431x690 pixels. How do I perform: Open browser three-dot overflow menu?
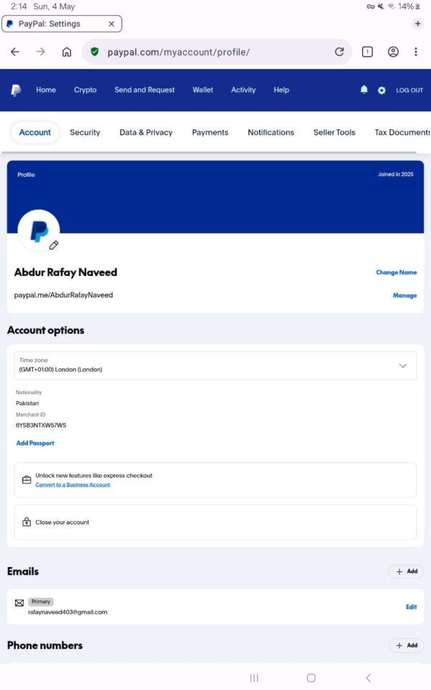[x=415, y=52]
